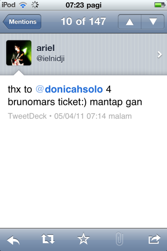Tap the @ielnidji username
The width and height of the screenshot is (167, 251).
[x=51, y=59]
